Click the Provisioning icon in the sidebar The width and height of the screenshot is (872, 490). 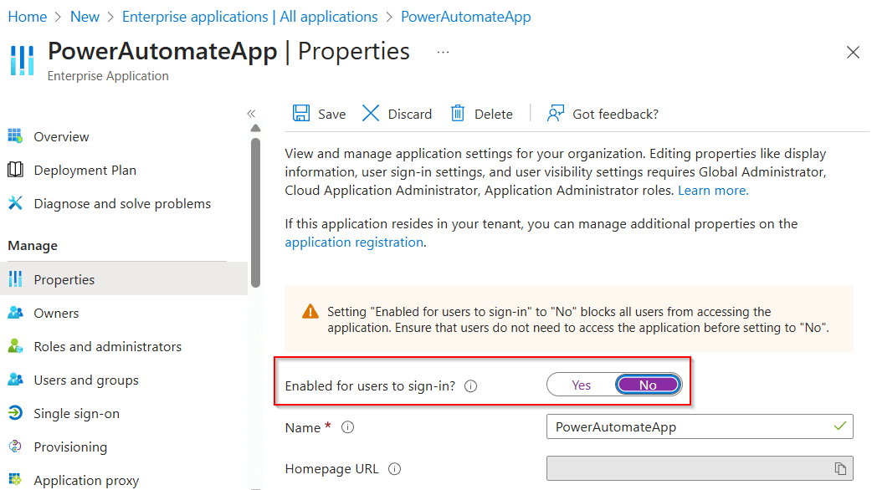coord(13,447)
